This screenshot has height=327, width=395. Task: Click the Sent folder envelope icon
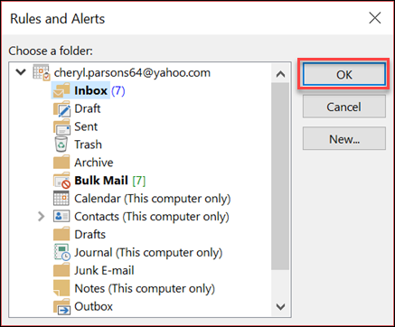point(61,126)
